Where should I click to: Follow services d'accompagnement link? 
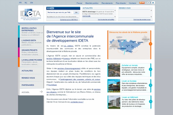[69, 68]
